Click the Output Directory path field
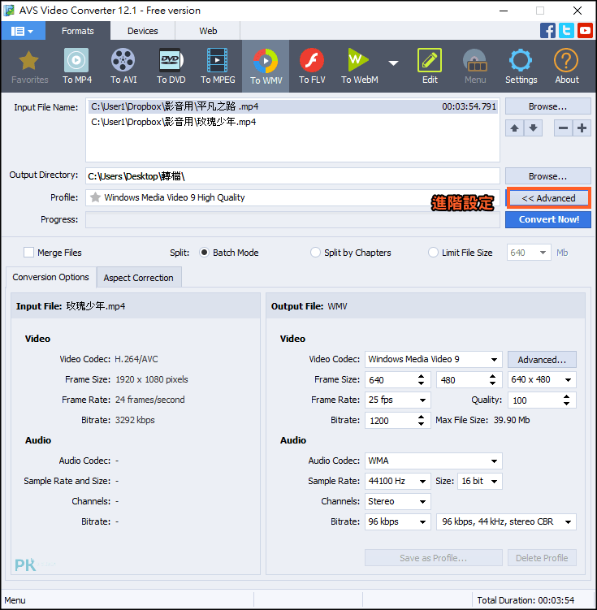597x610 pixels. pyautogui.click(x=292, y=176)
